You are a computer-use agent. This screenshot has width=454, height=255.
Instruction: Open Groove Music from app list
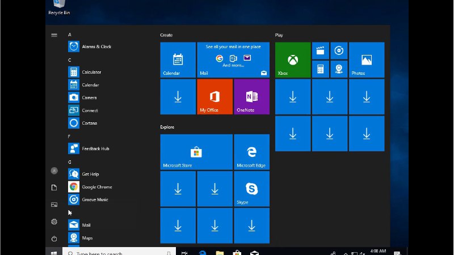[x=89, y=200]
